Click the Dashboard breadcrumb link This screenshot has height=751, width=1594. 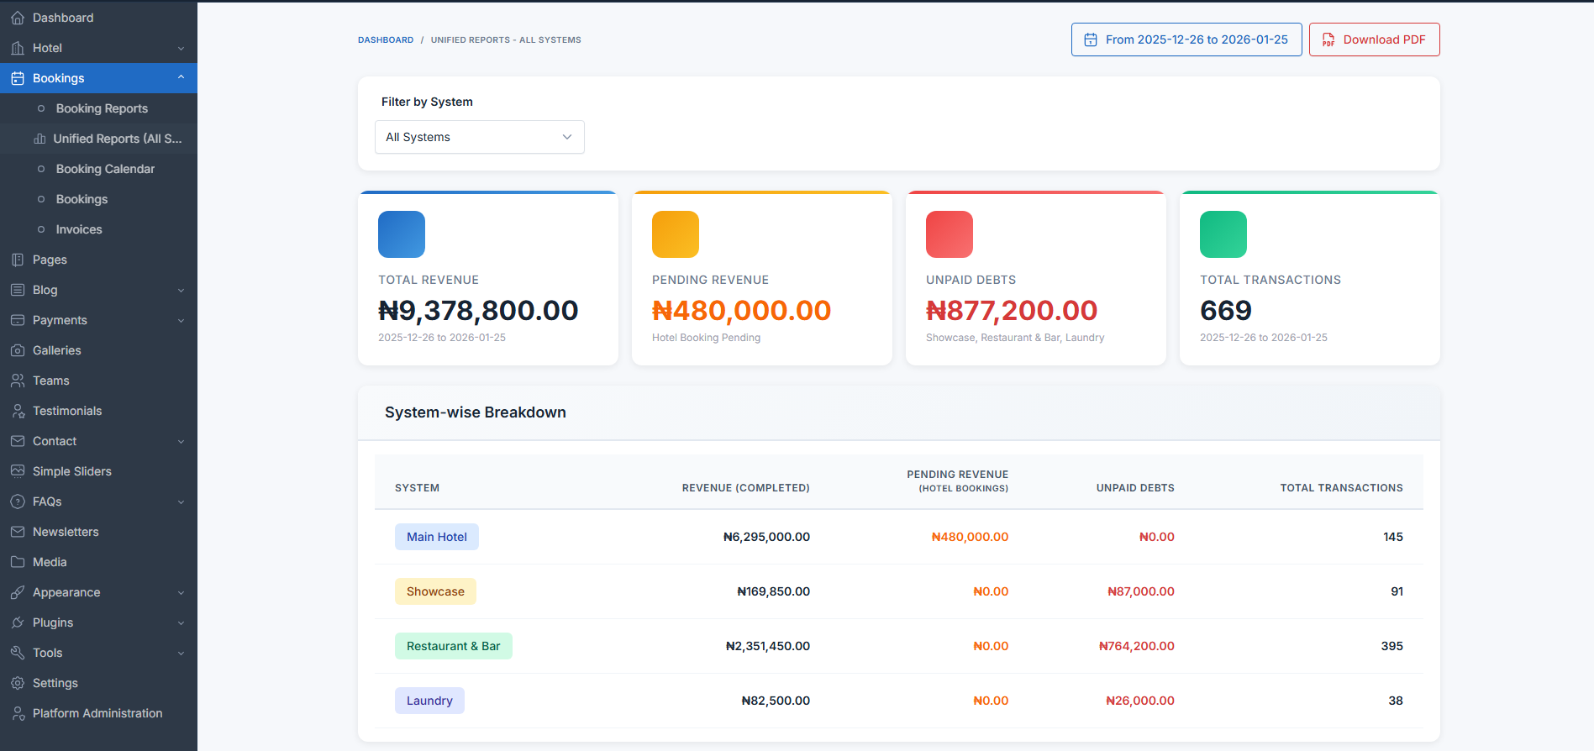tap(386, 40)
